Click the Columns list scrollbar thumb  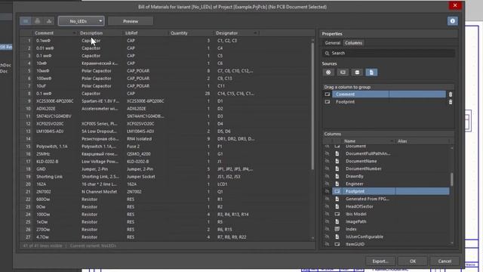pos(452,180)
